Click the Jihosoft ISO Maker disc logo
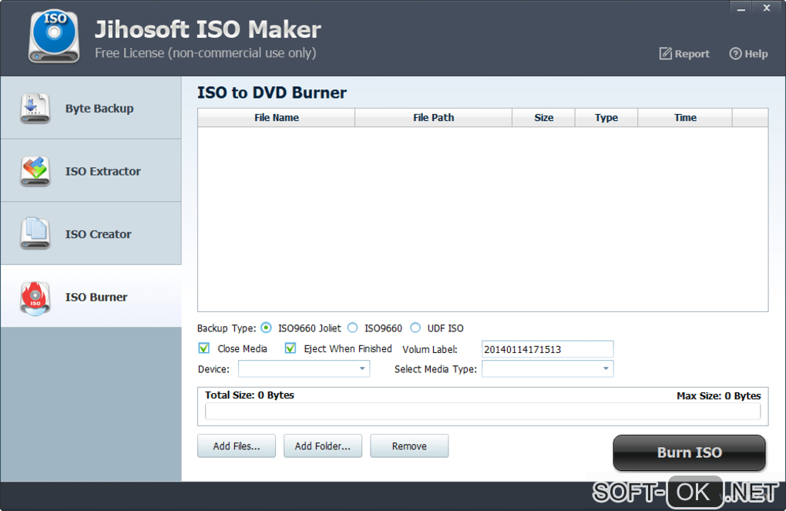786x511 pixels. 54,37
